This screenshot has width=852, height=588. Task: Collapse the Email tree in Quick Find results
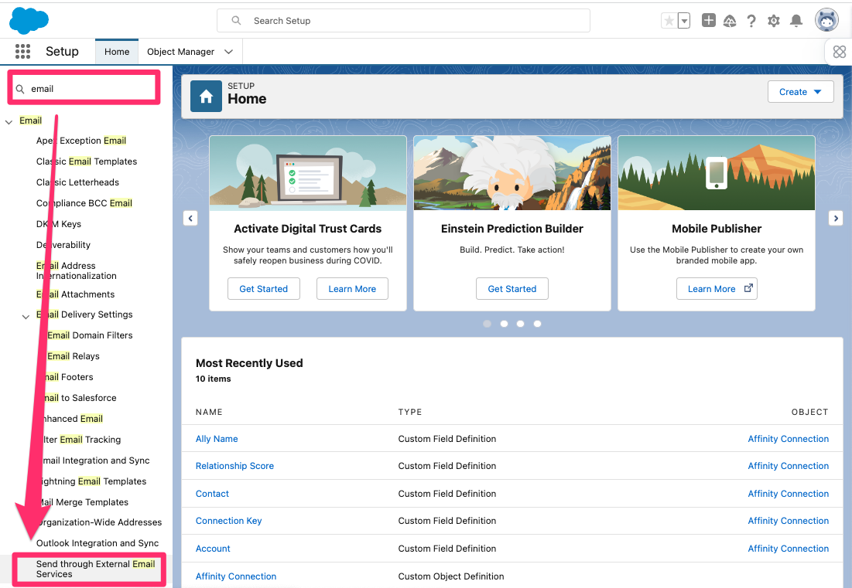click(x=7, y=121)
